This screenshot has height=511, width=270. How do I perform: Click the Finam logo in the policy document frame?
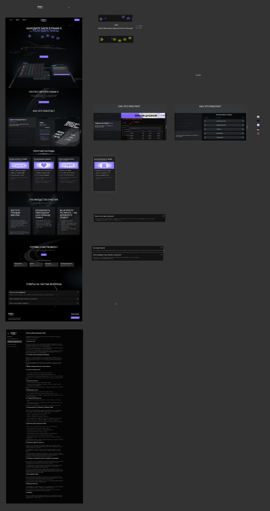(x=13, y=333)
